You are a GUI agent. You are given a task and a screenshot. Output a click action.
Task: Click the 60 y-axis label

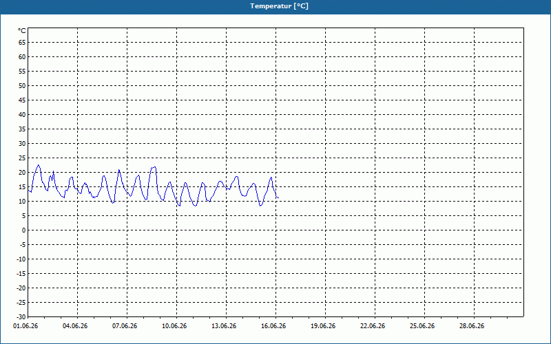click(22, 57)
